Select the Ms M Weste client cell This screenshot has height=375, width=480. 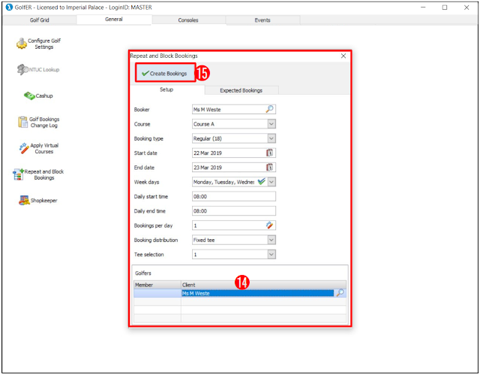(257, 293)
